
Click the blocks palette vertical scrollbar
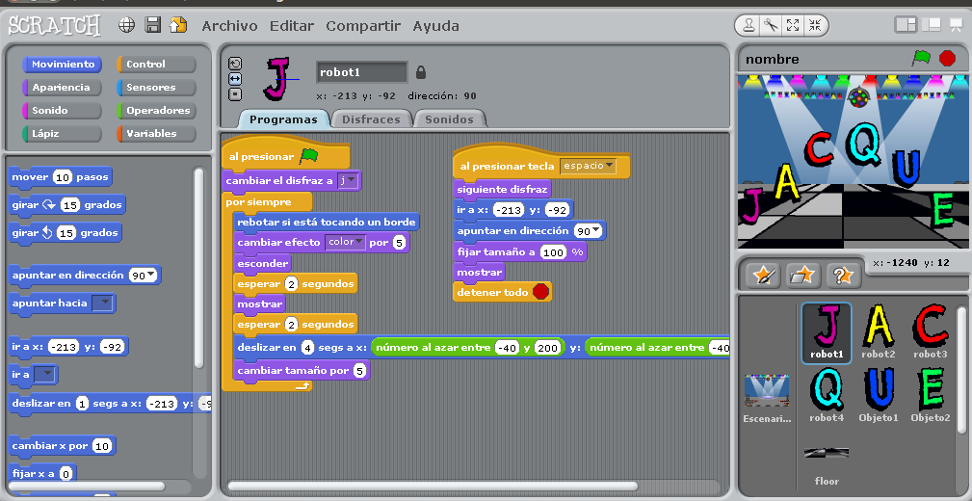point(198,267)
